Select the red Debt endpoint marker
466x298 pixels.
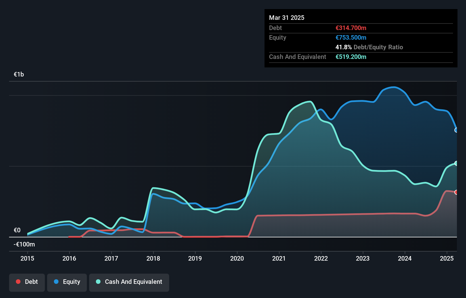point(456,192)
